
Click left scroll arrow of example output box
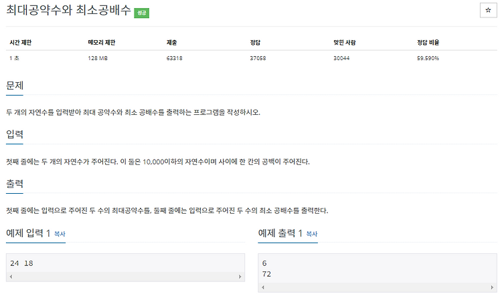coord(263,287)
